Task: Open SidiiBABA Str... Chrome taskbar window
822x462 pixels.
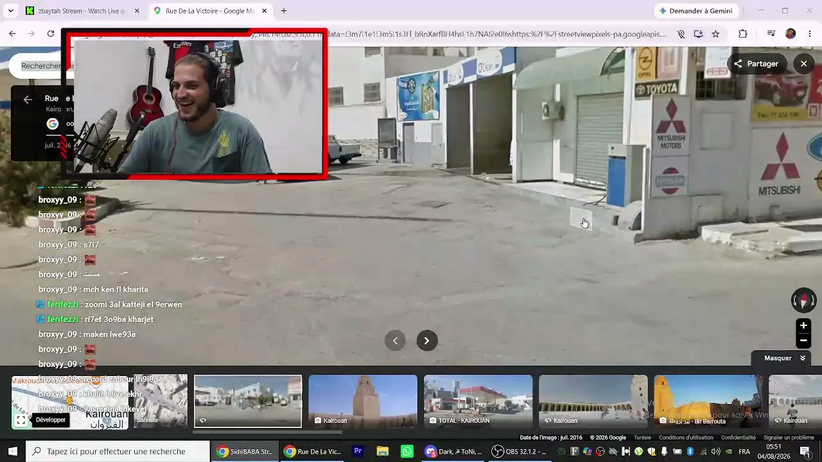Action: tap(245, 451)
